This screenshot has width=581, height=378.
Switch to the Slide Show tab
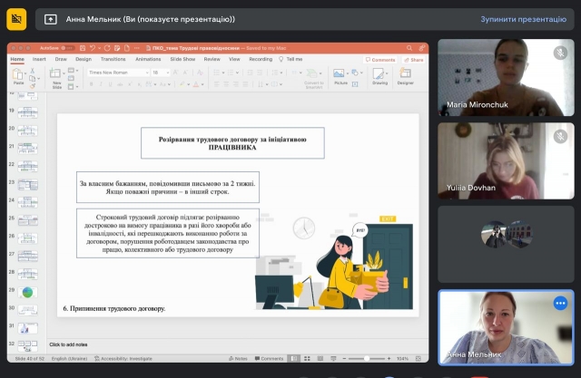(x=182, y=59)
